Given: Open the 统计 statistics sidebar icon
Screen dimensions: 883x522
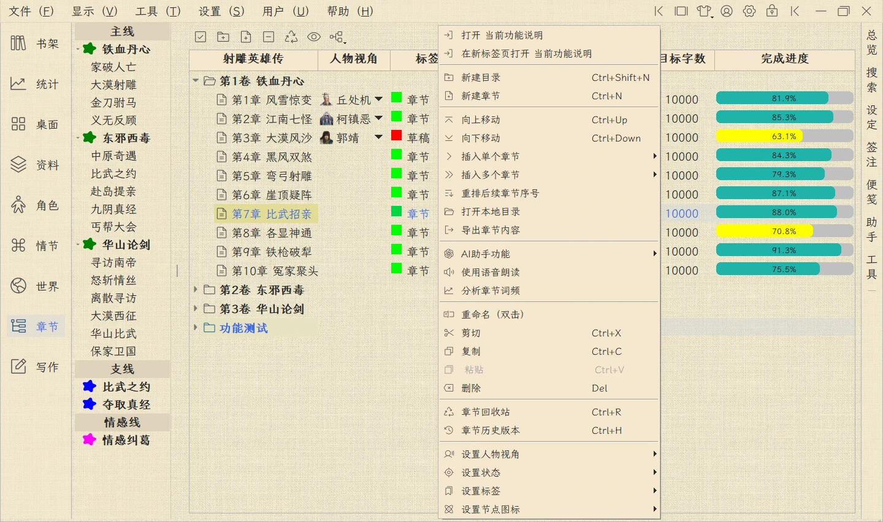Looking at the screenshot, I should tap(18, 83).
